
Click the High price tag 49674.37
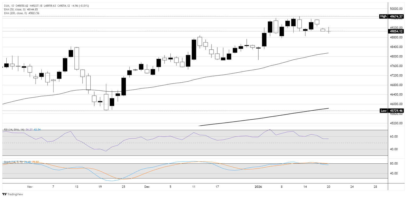[x=396, y=16]
